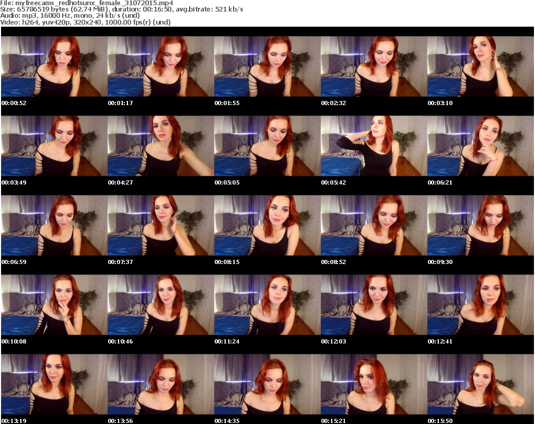Click the Audio mp3 info line
The height and width of the screenshot is (424, 535).
click(x=70, y=16)
